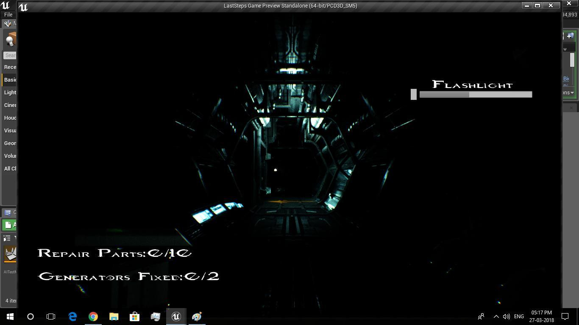Image resolution: width=579 pixels, height=325 pixels.
Task: Click the Flashlight HUD label
Action: click(x=473, y=84)
